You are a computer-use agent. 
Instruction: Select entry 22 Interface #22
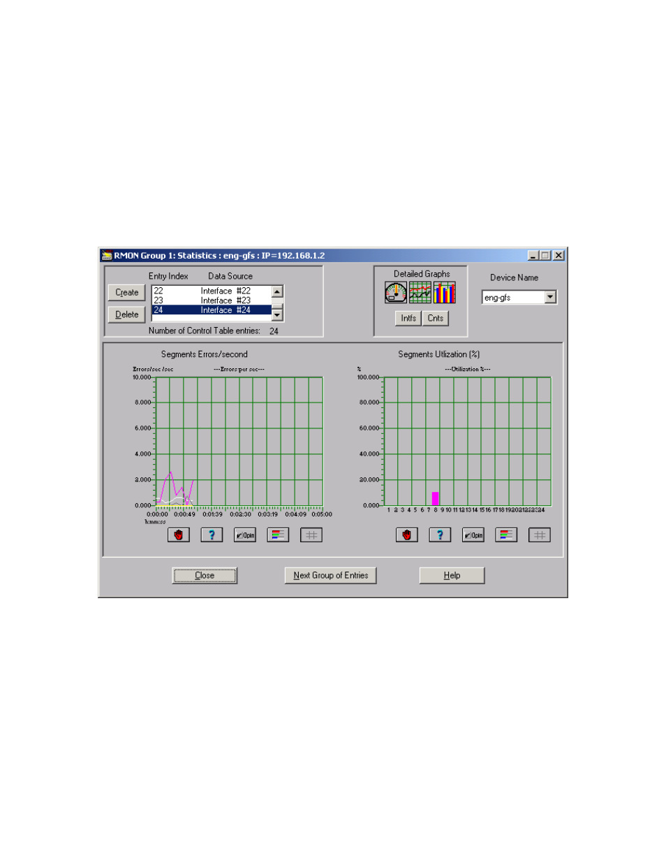[212, 291]
